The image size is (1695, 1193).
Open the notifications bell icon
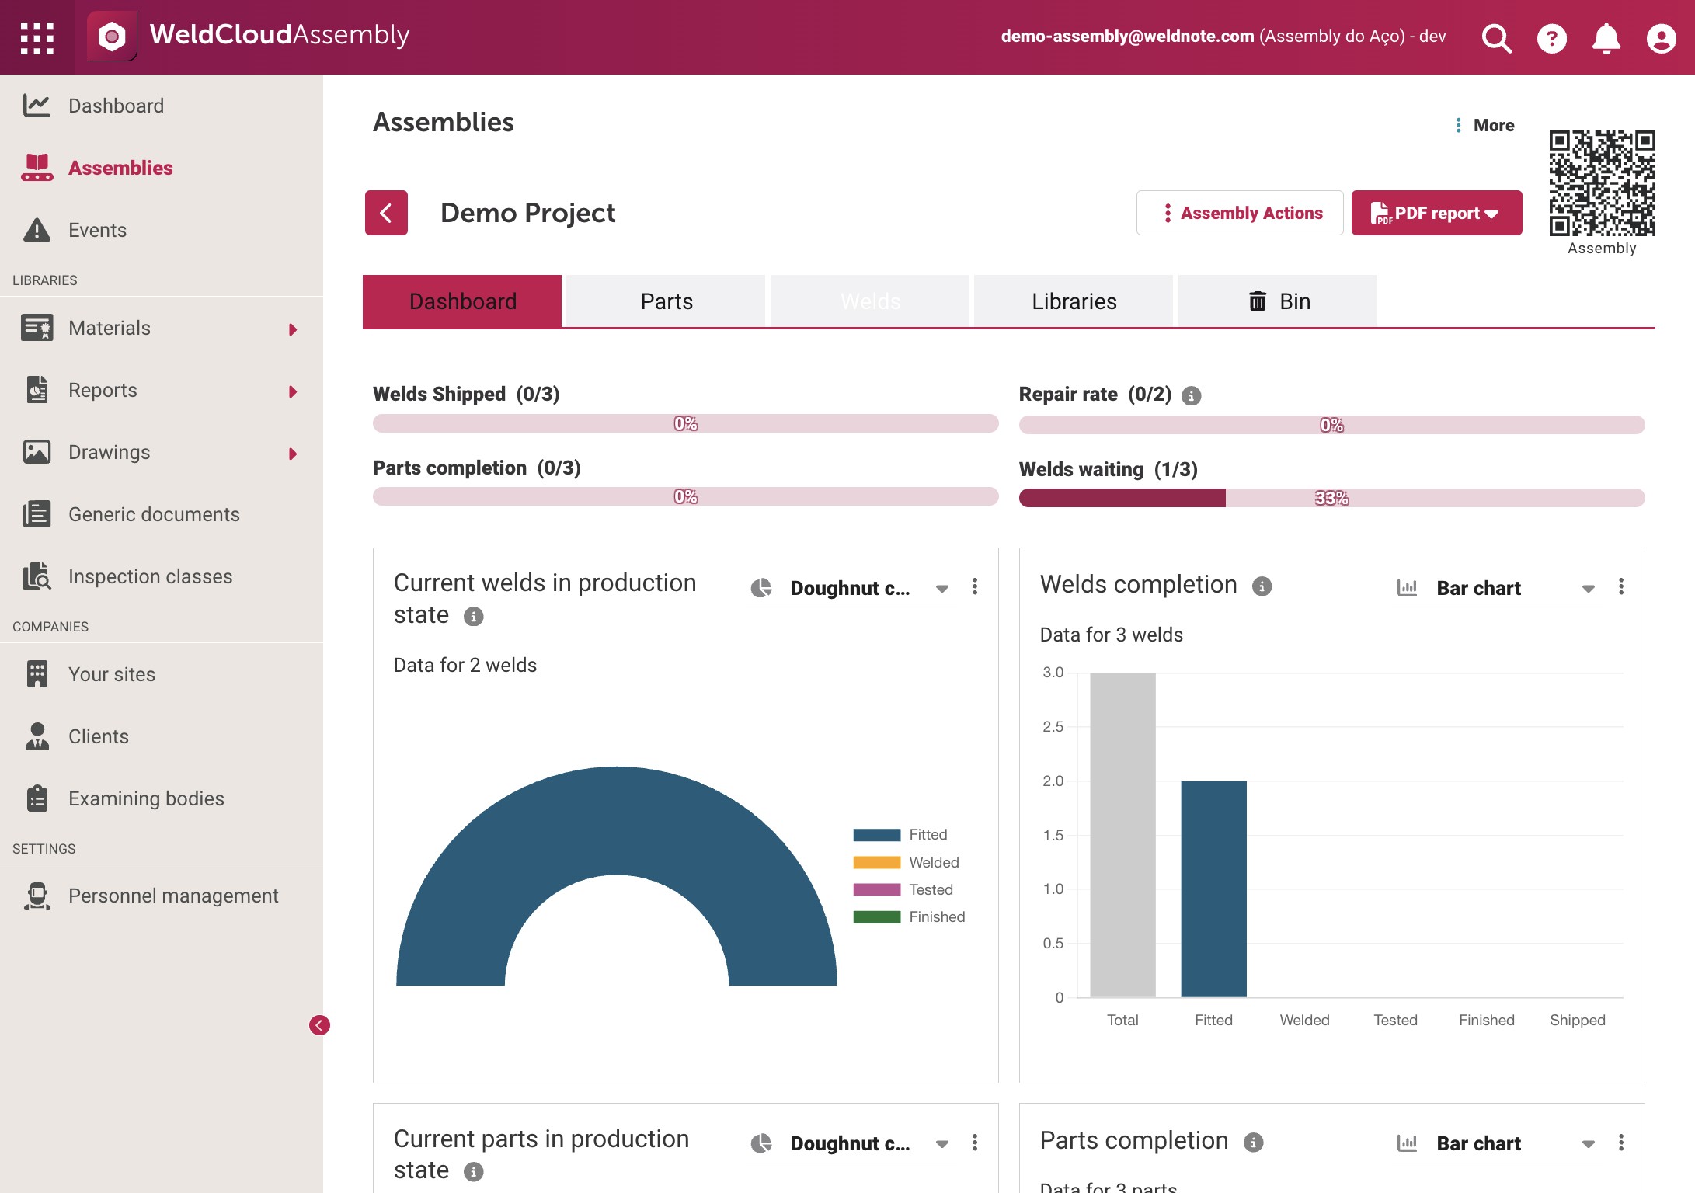tap(1606, 37)
